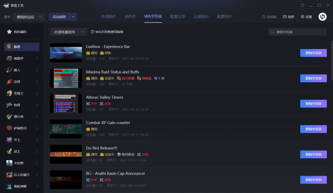Click the 搜索字符串 search field

(298, 32)
